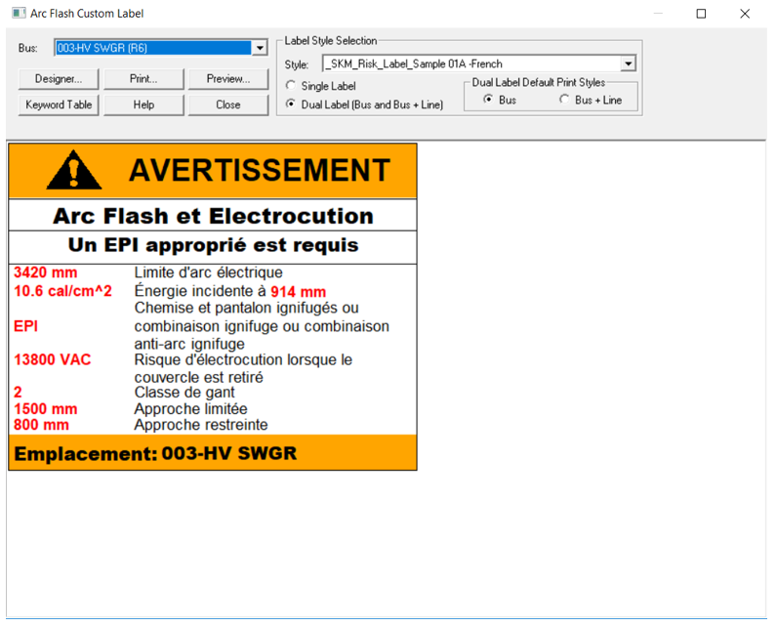The image size is (777, 627).
Task: Choose Dual Label (Bus and Bus + Line)
Action: 291,104
